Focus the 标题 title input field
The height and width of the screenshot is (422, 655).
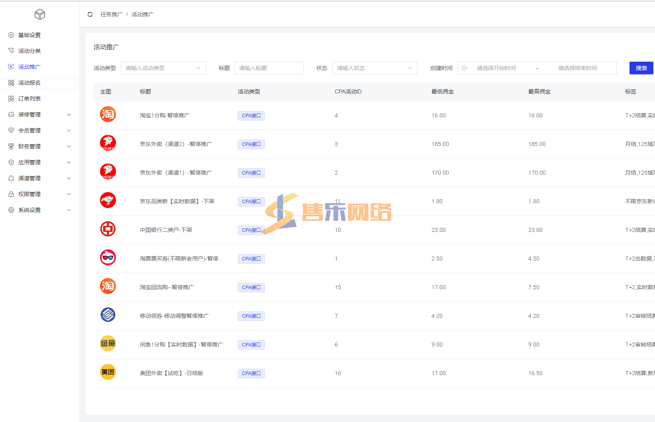(x=269, y=68)
